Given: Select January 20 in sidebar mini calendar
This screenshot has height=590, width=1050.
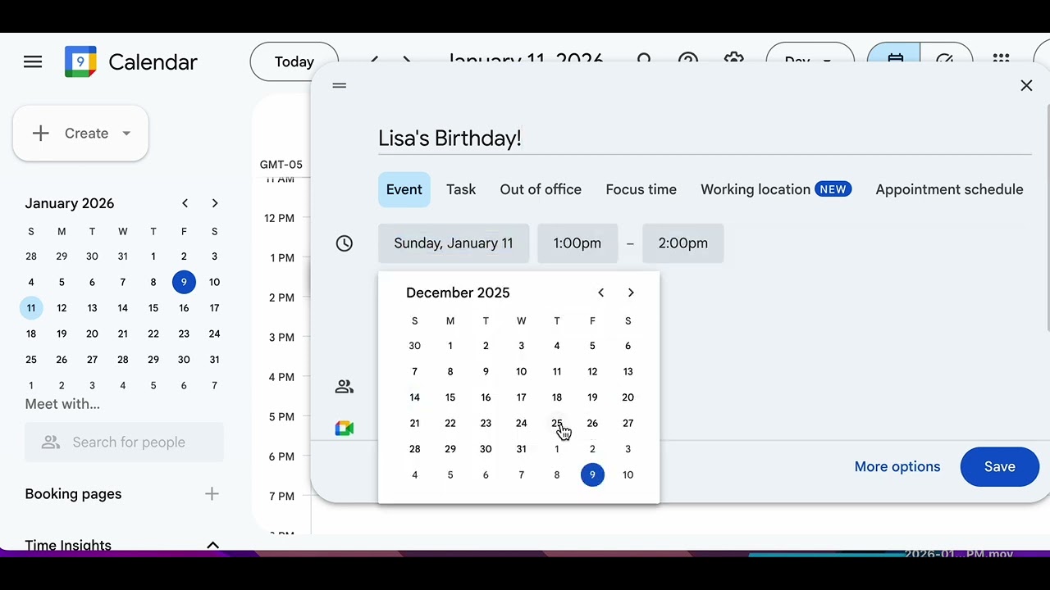Looking at the screenshot, I should tap(92, 334).
